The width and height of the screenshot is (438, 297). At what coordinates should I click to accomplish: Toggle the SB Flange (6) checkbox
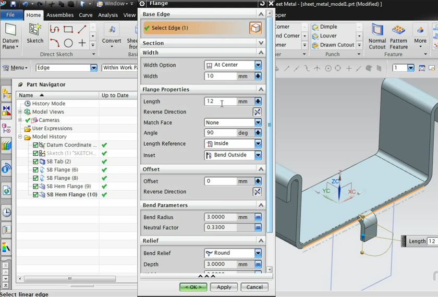coord(35,170)
